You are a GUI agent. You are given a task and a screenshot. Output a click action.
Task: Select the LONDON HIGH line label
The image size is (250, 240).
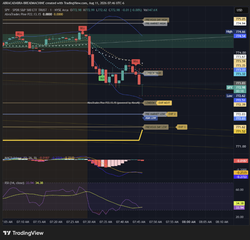click(x=153, y=73)
